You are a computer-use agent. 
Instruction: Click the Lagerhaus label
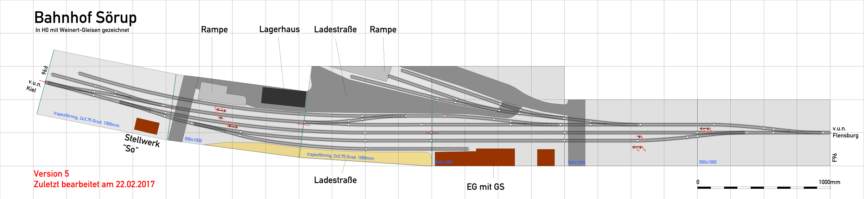(279, 29)
